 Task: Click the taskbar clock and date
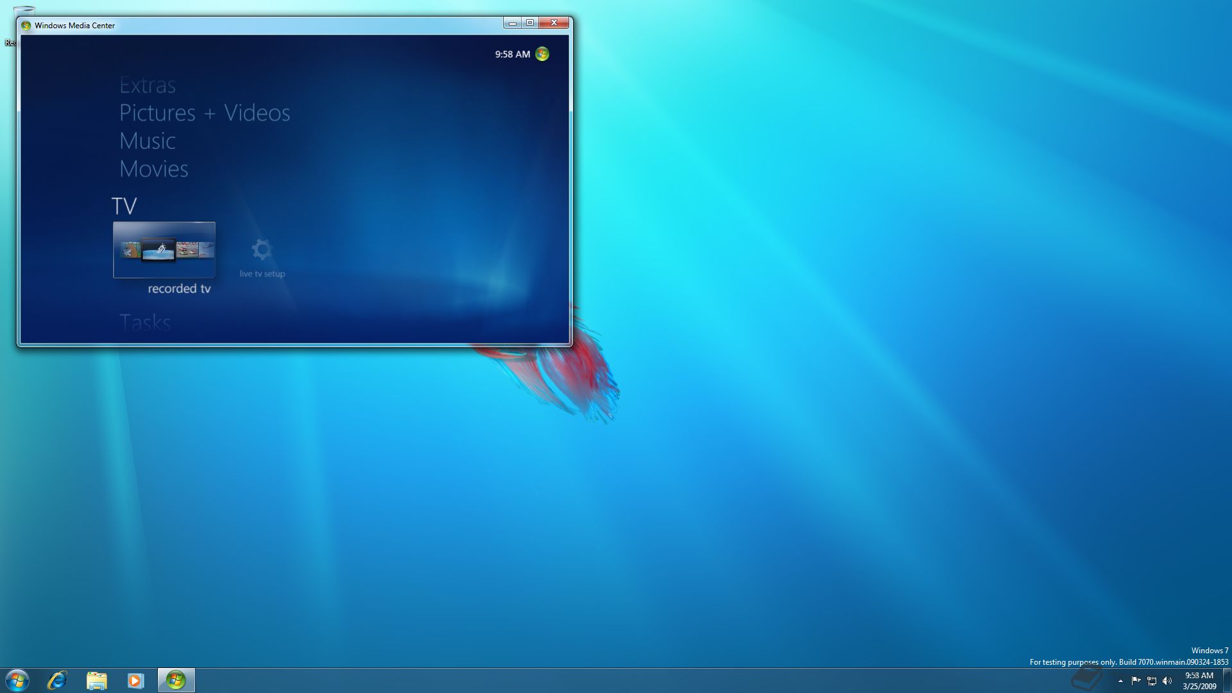click(1199, 680)
